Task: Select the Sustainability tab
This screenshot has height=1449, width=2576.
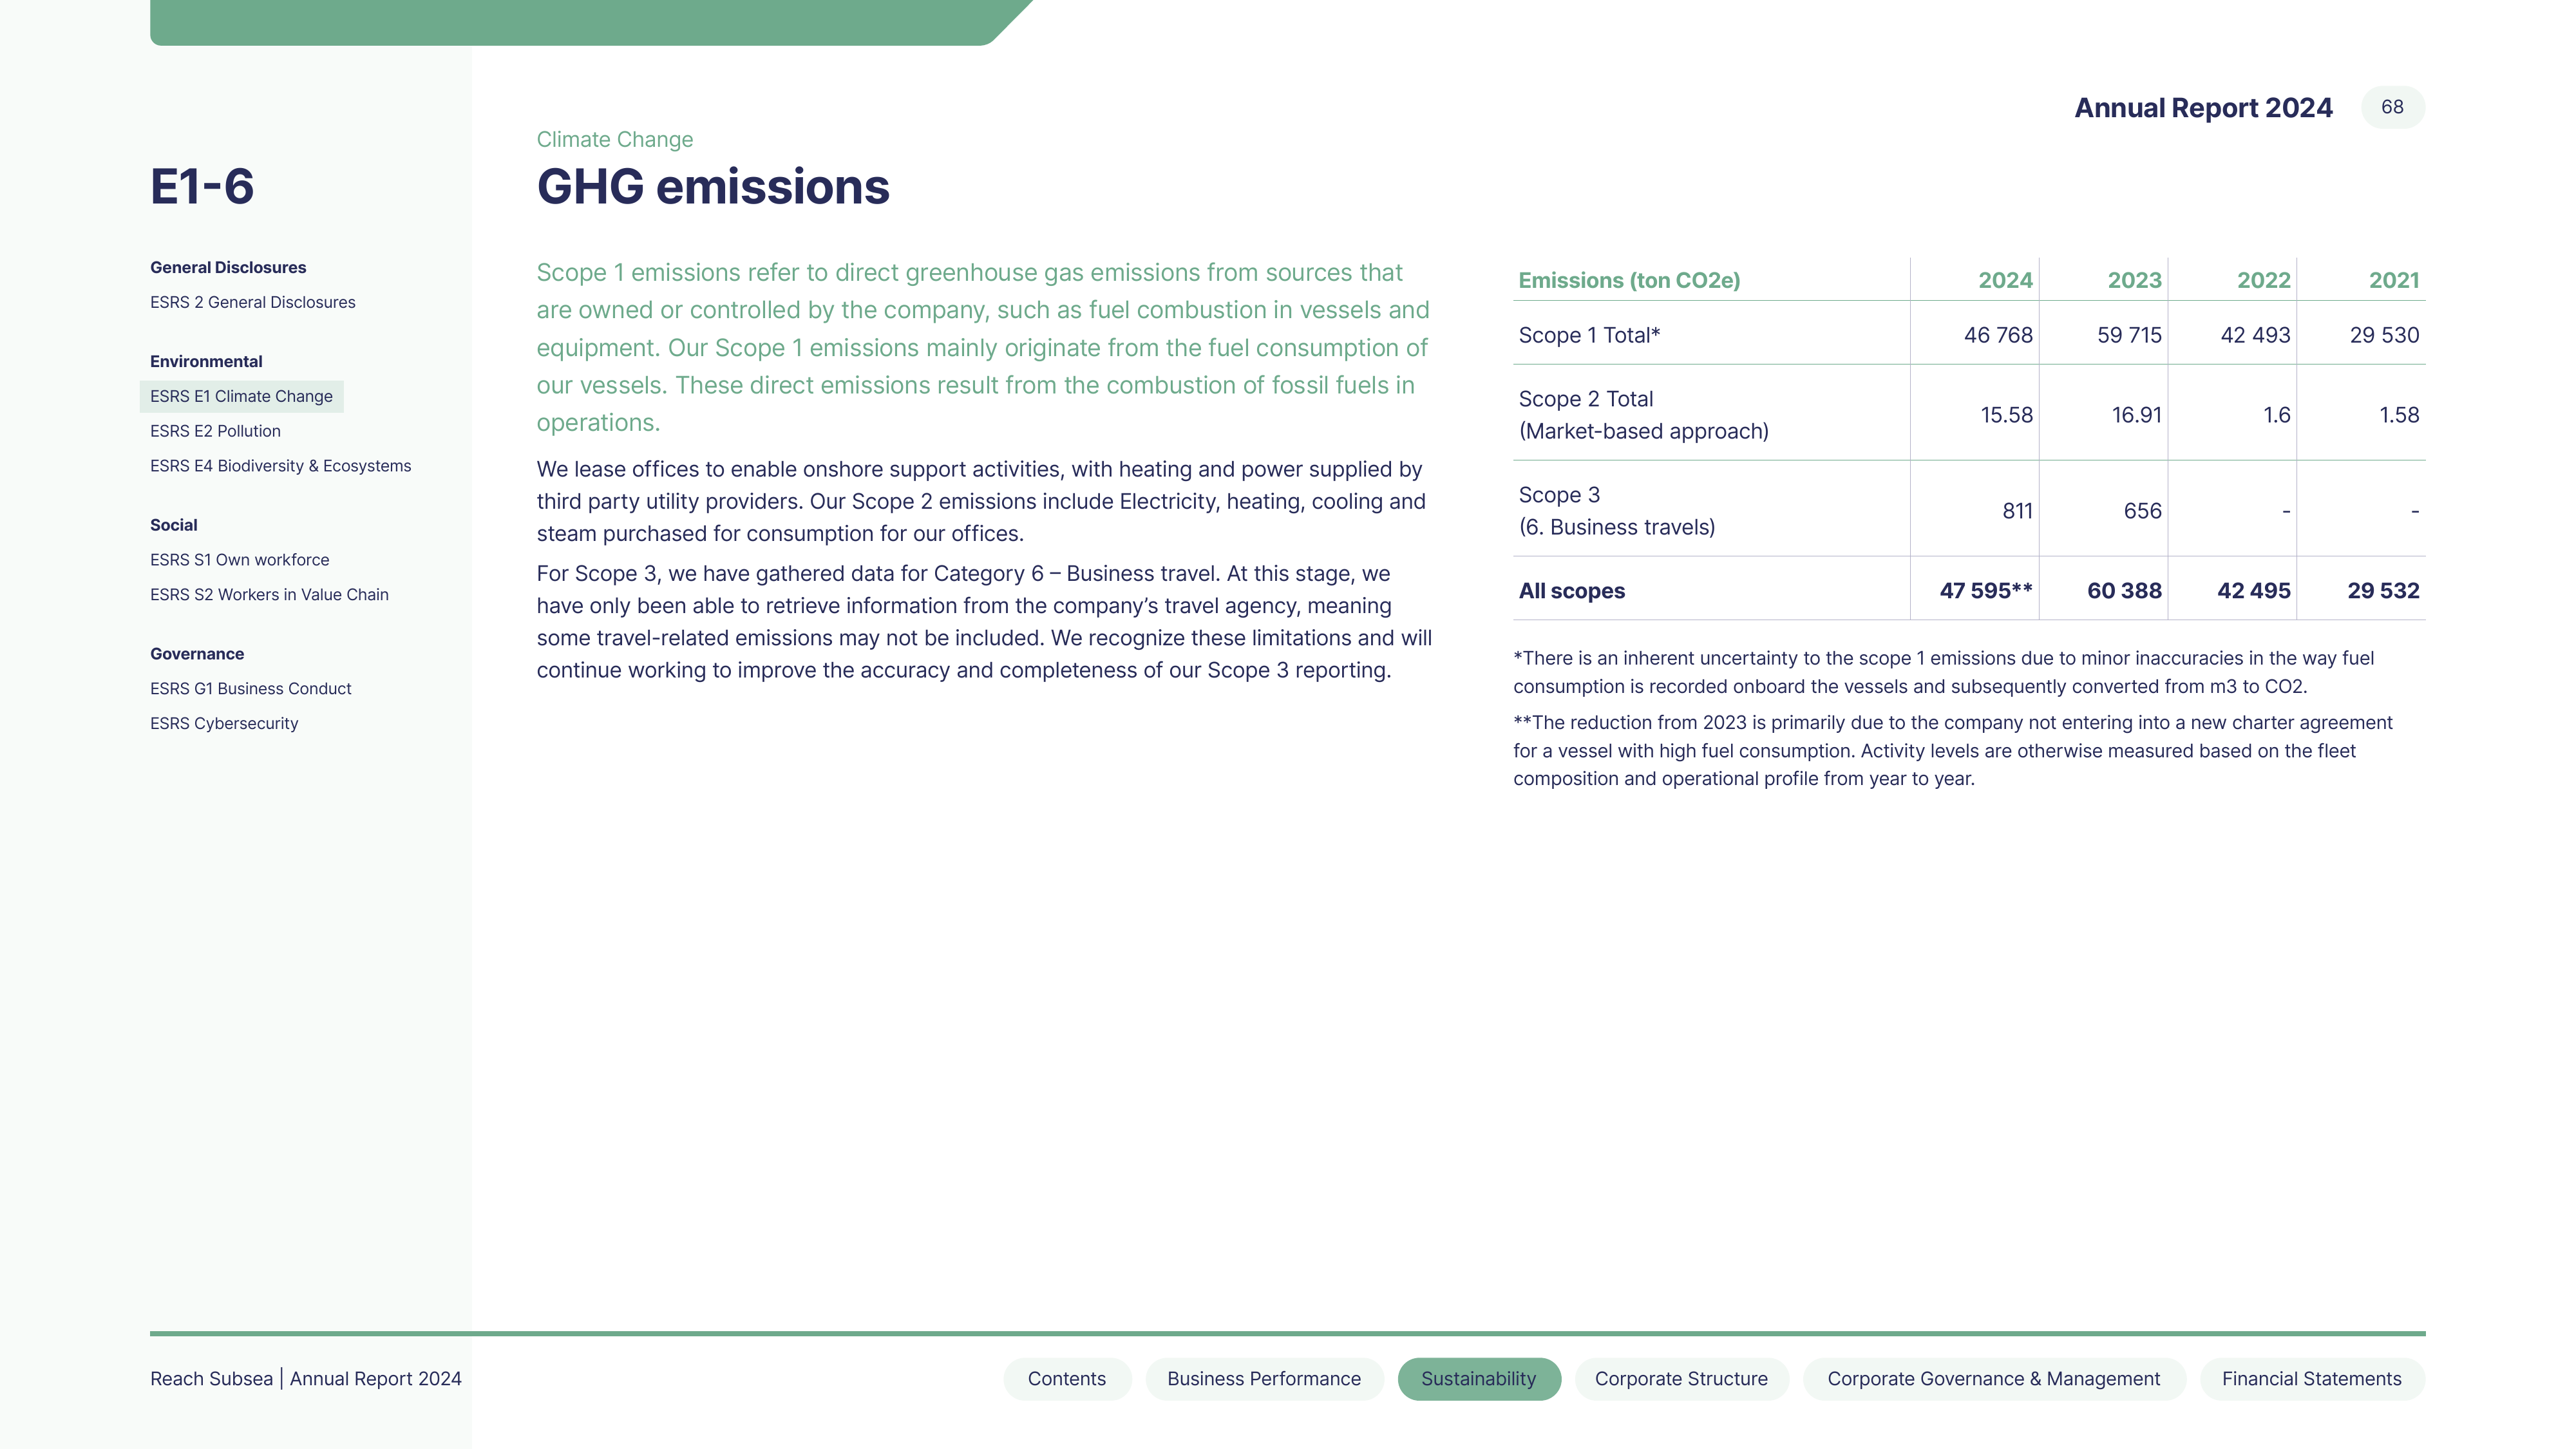Action: pyautogui.click(x=1478, y=1379)
